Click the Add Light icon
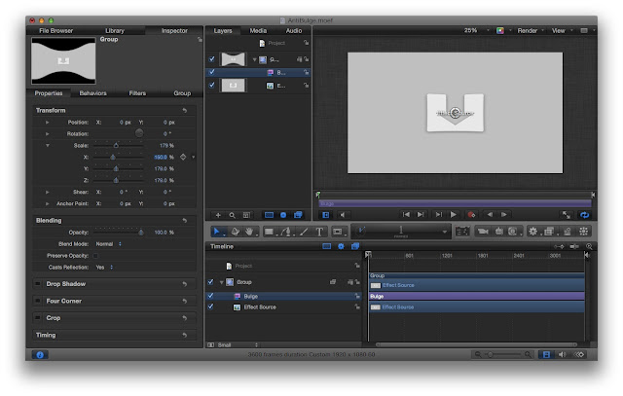Viewport: 623px width, 396px height. (499, 232)
